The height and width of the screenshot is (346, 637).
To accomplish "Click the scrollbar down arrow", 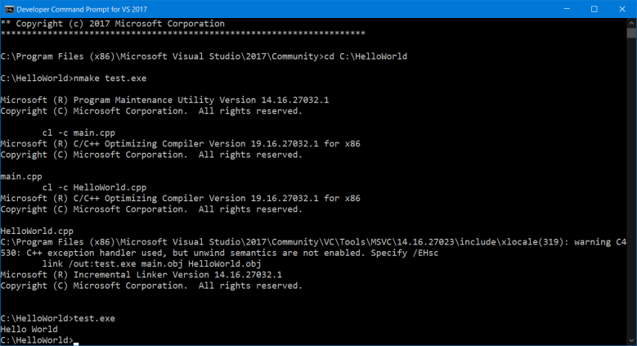I will (632, 341).
